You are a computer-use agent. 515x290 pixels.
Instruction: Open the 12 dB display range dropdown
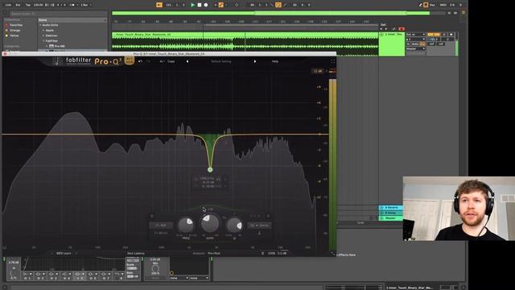(x=318, y=71)
